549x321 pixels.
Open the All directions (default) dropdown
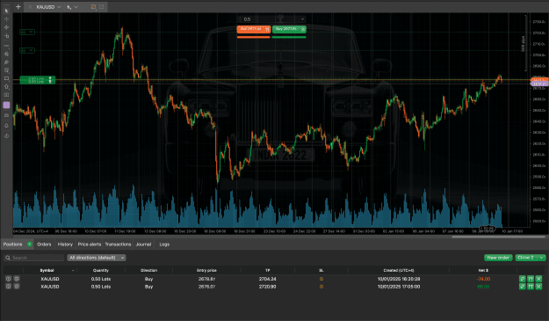pos(97,258)
